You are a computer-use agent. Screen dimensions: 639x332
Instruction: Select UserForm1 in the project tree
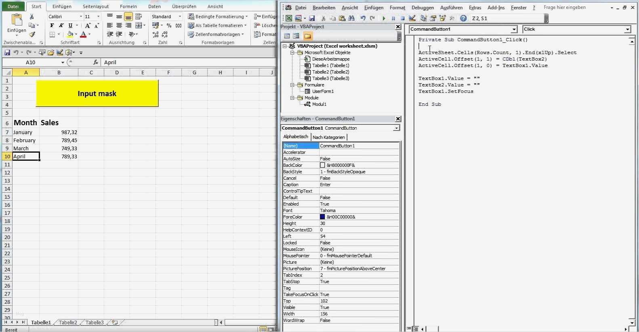pyautogui.click(x=322, y=91)
